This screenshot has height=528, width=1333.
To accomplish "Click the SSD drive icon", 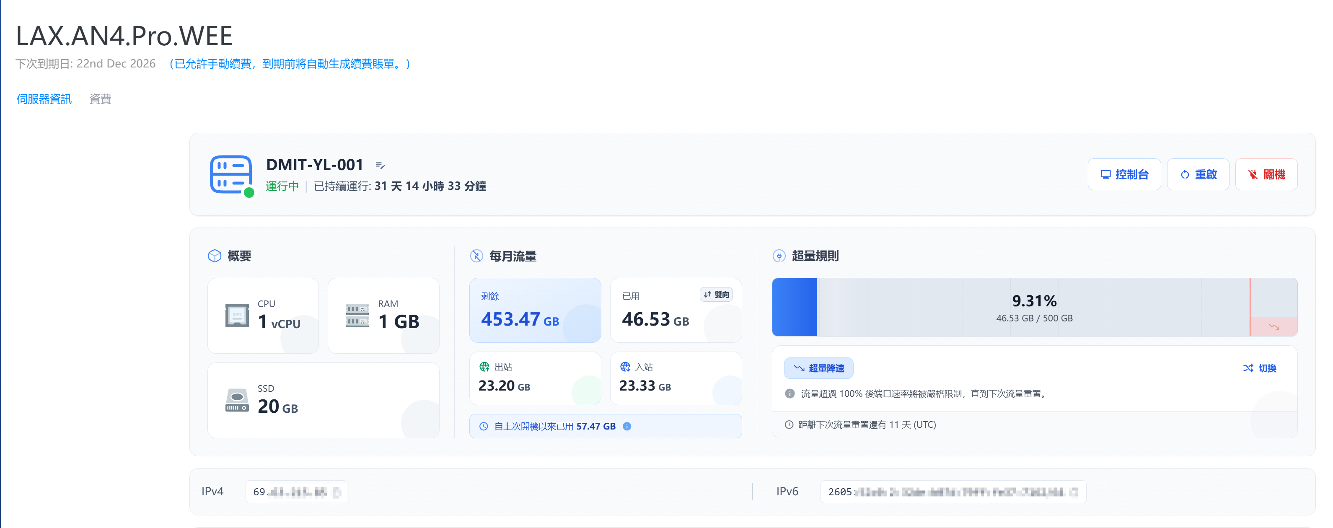I will click(237, 400).
